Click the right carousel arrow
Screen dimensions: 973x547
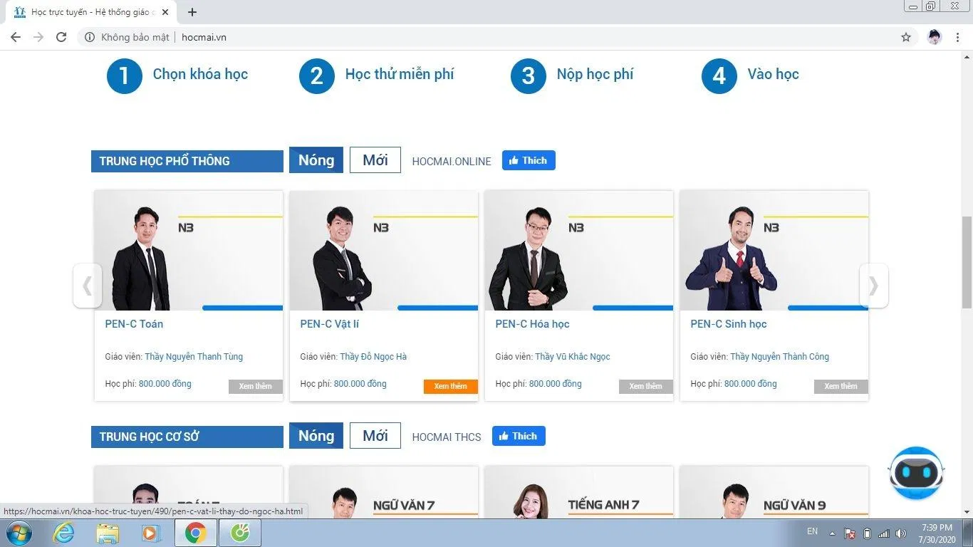coord(874,285)
